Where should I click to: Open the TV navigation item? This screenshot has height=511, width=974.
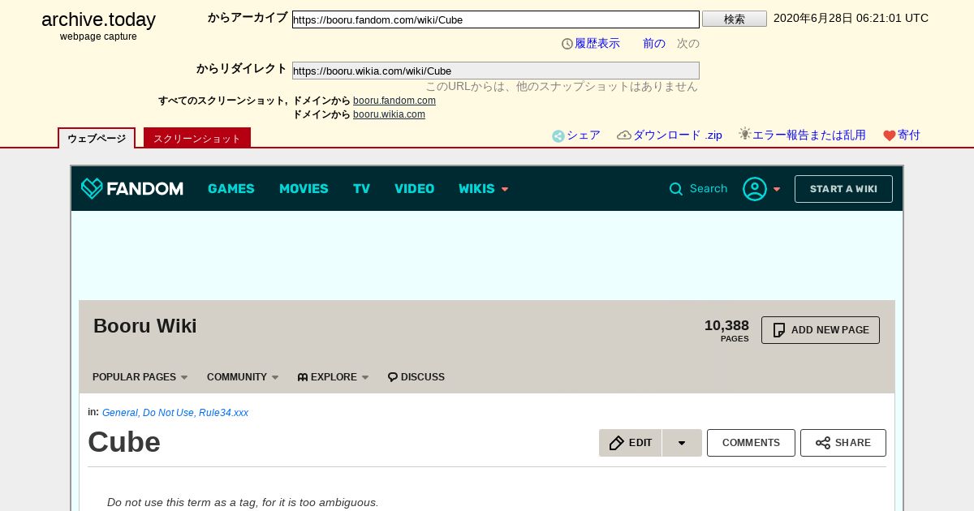pyautogui.click(x=361, y=189)
